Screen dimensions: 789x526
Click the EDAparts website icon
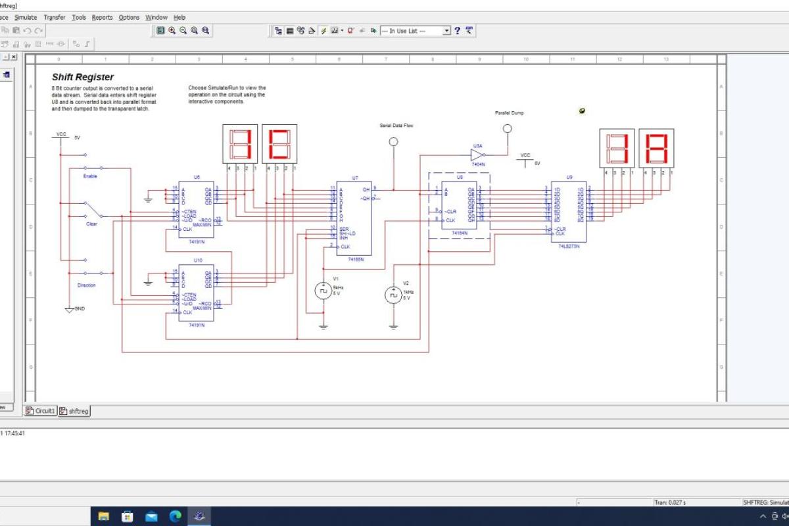(469, 30)
